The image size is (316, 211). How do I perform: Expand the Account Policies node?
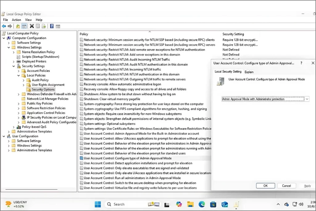(19, 71)
